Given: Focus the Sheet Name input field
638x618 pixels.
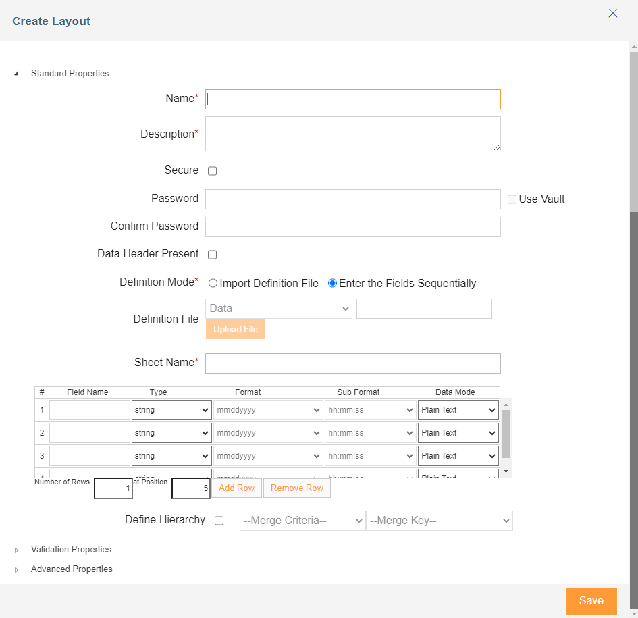Looking at the screenshot, I should [x=353, y=363].
